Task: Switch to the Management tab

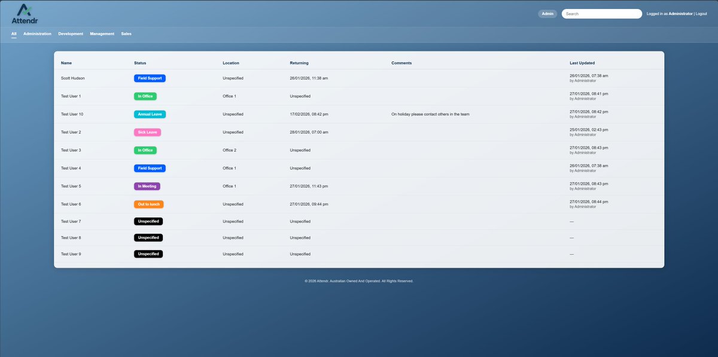Action: coord(102,34)
